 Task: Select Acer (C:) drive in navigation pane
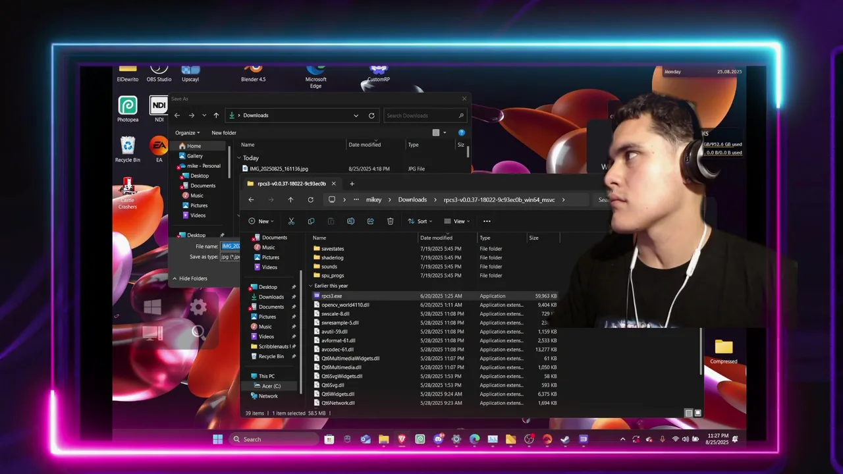[x=271, y=386]
